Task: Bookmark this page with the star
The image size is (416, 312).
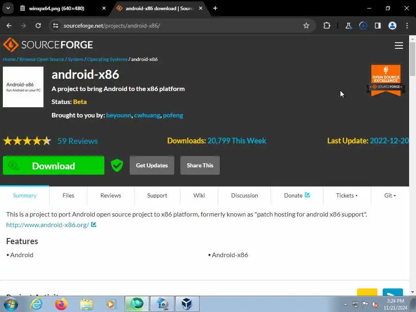Action: [x=306, y=26]
